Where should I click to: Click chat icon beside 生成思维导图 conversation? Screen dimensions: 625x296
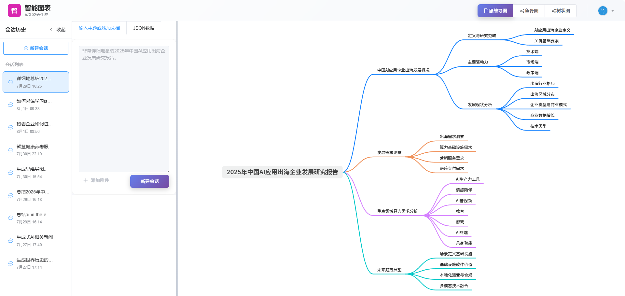(x=11, y=173)
